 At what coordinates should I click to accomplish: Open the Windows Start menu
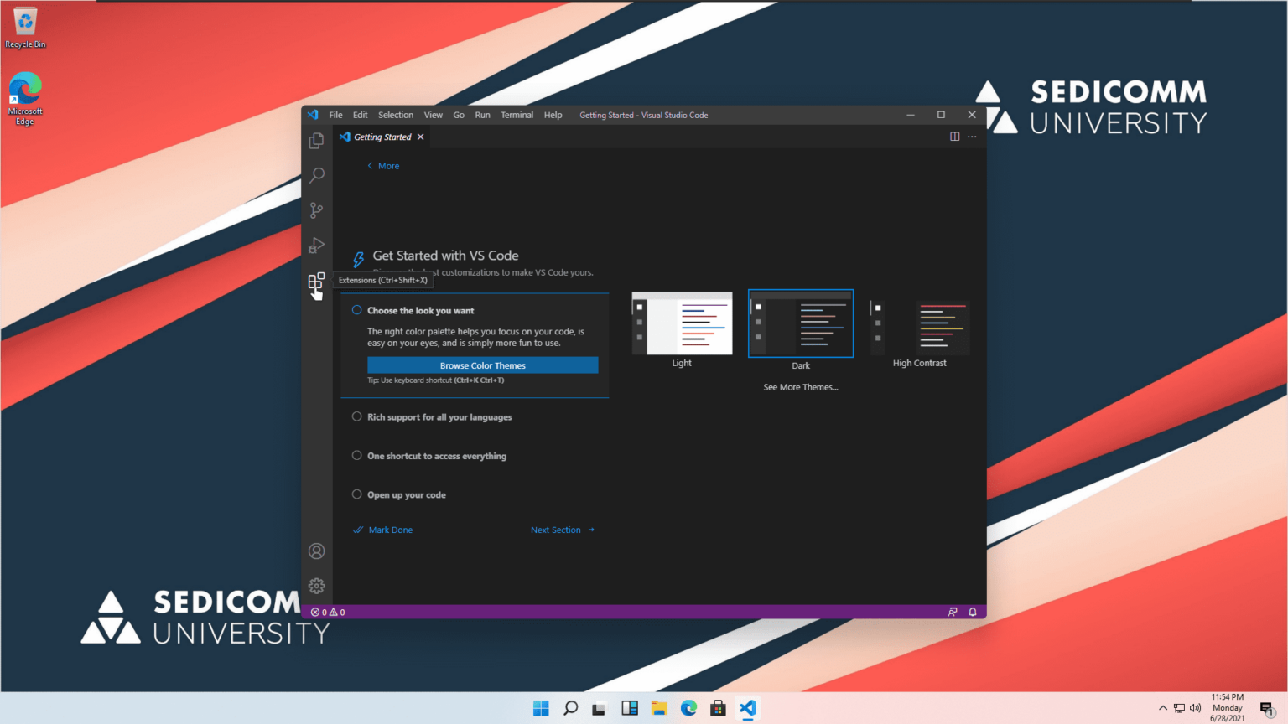[x=541, y=708]
